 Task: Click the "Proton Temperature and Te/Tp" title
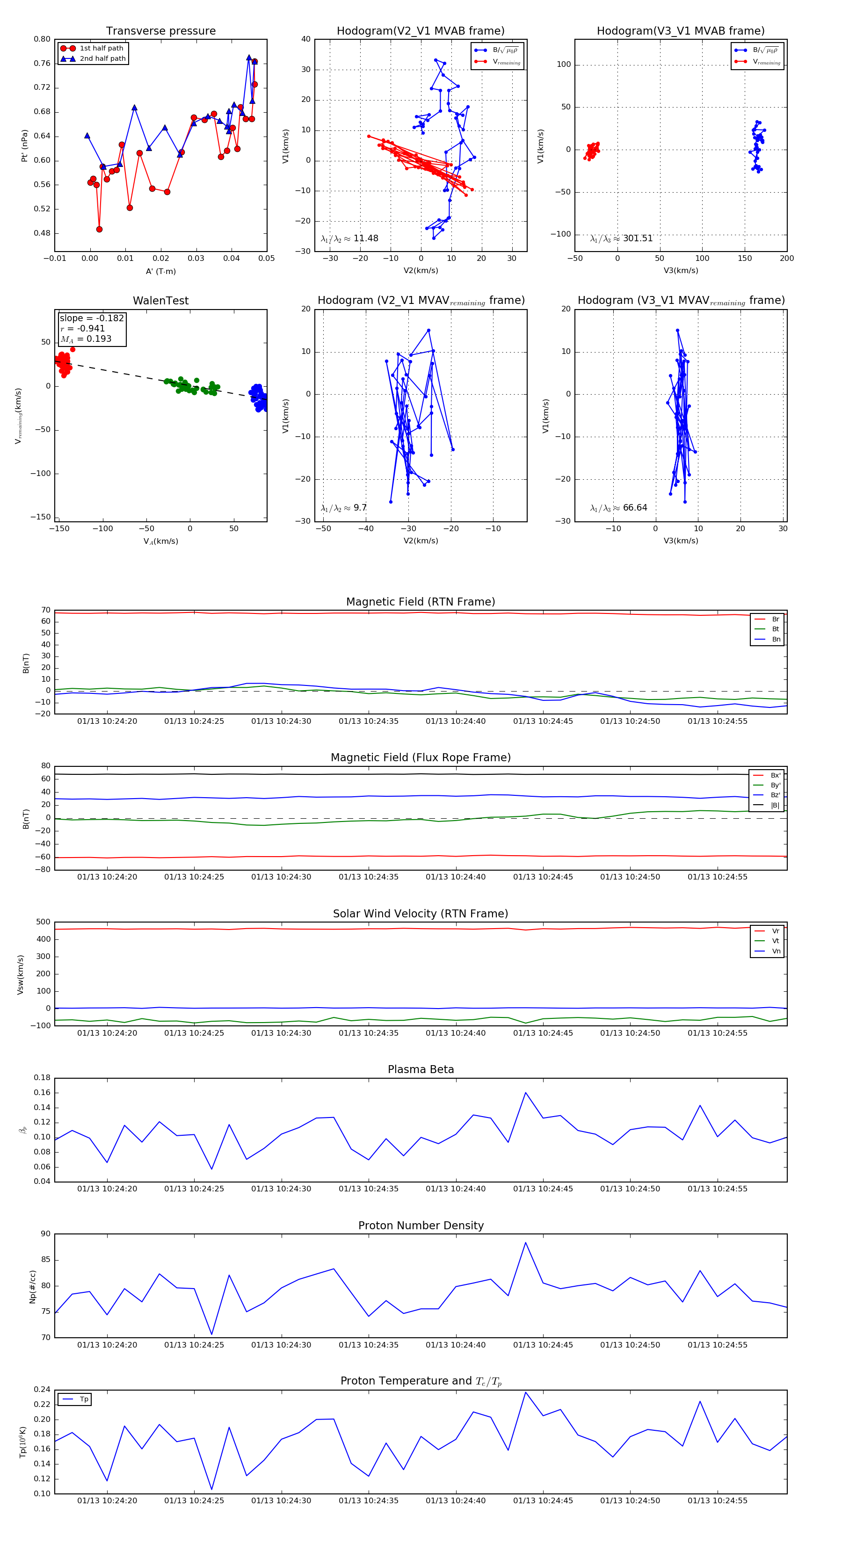(x=421, y=1381)
